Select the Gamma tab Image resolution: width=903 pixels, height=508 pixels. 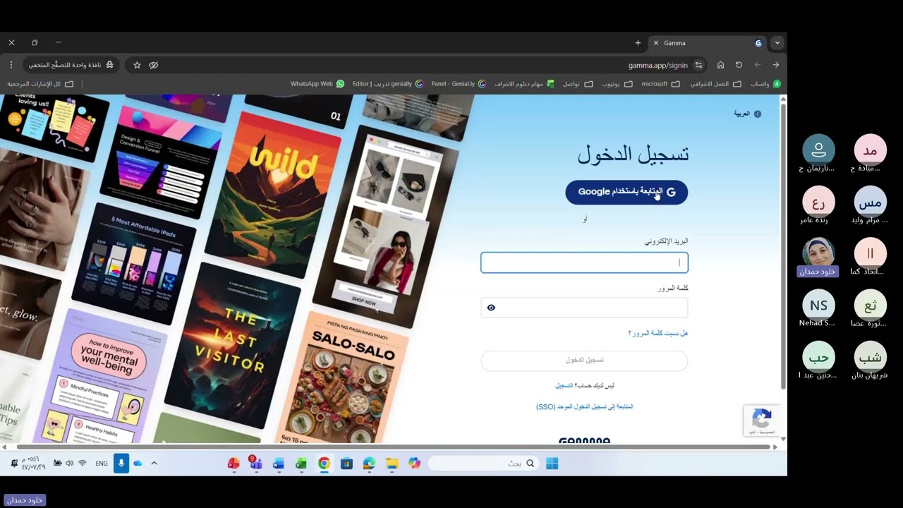[x=708, y=43]
